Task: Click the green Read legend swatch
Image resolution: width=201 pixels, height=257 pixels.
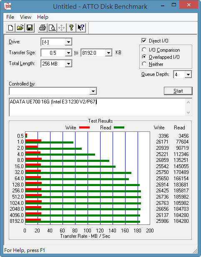Action: point(119,128)
